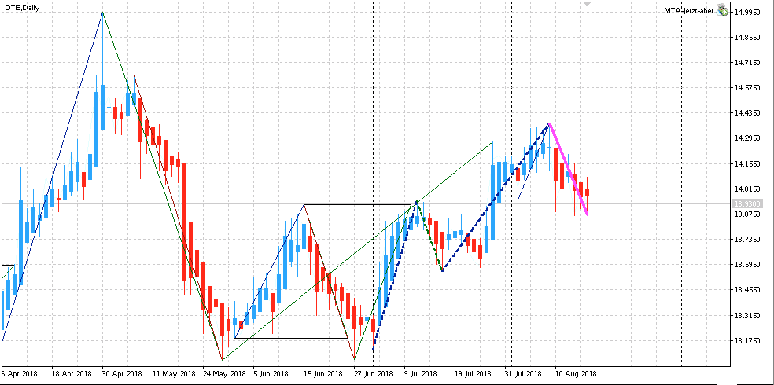This screenshot has width=774, height=385.
Task: Click the 30 Apr 2018 date label
Action: click(x=122, y=374)
